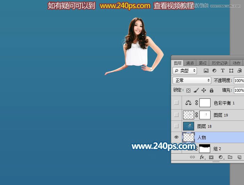Click lock all padlock icon
Screen dimensions: 244x185
coord(211,90)
